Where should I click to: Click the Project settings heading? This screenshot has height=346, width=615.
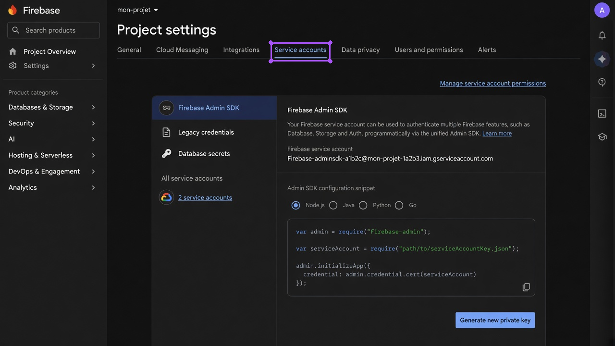click(x=167, y=30)
